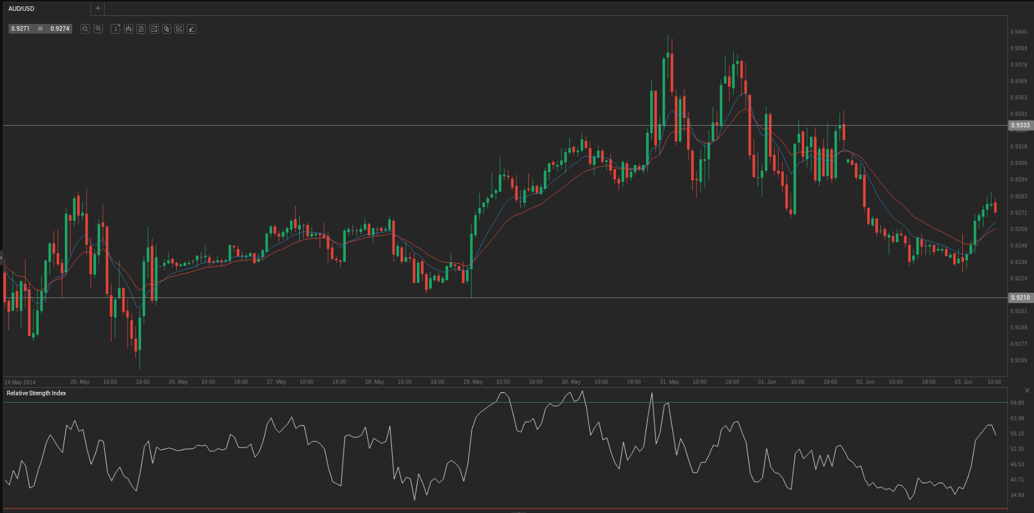Click the 0.9274 buy price button
This screenshot has width=1034, height=513.
point(60,28)
